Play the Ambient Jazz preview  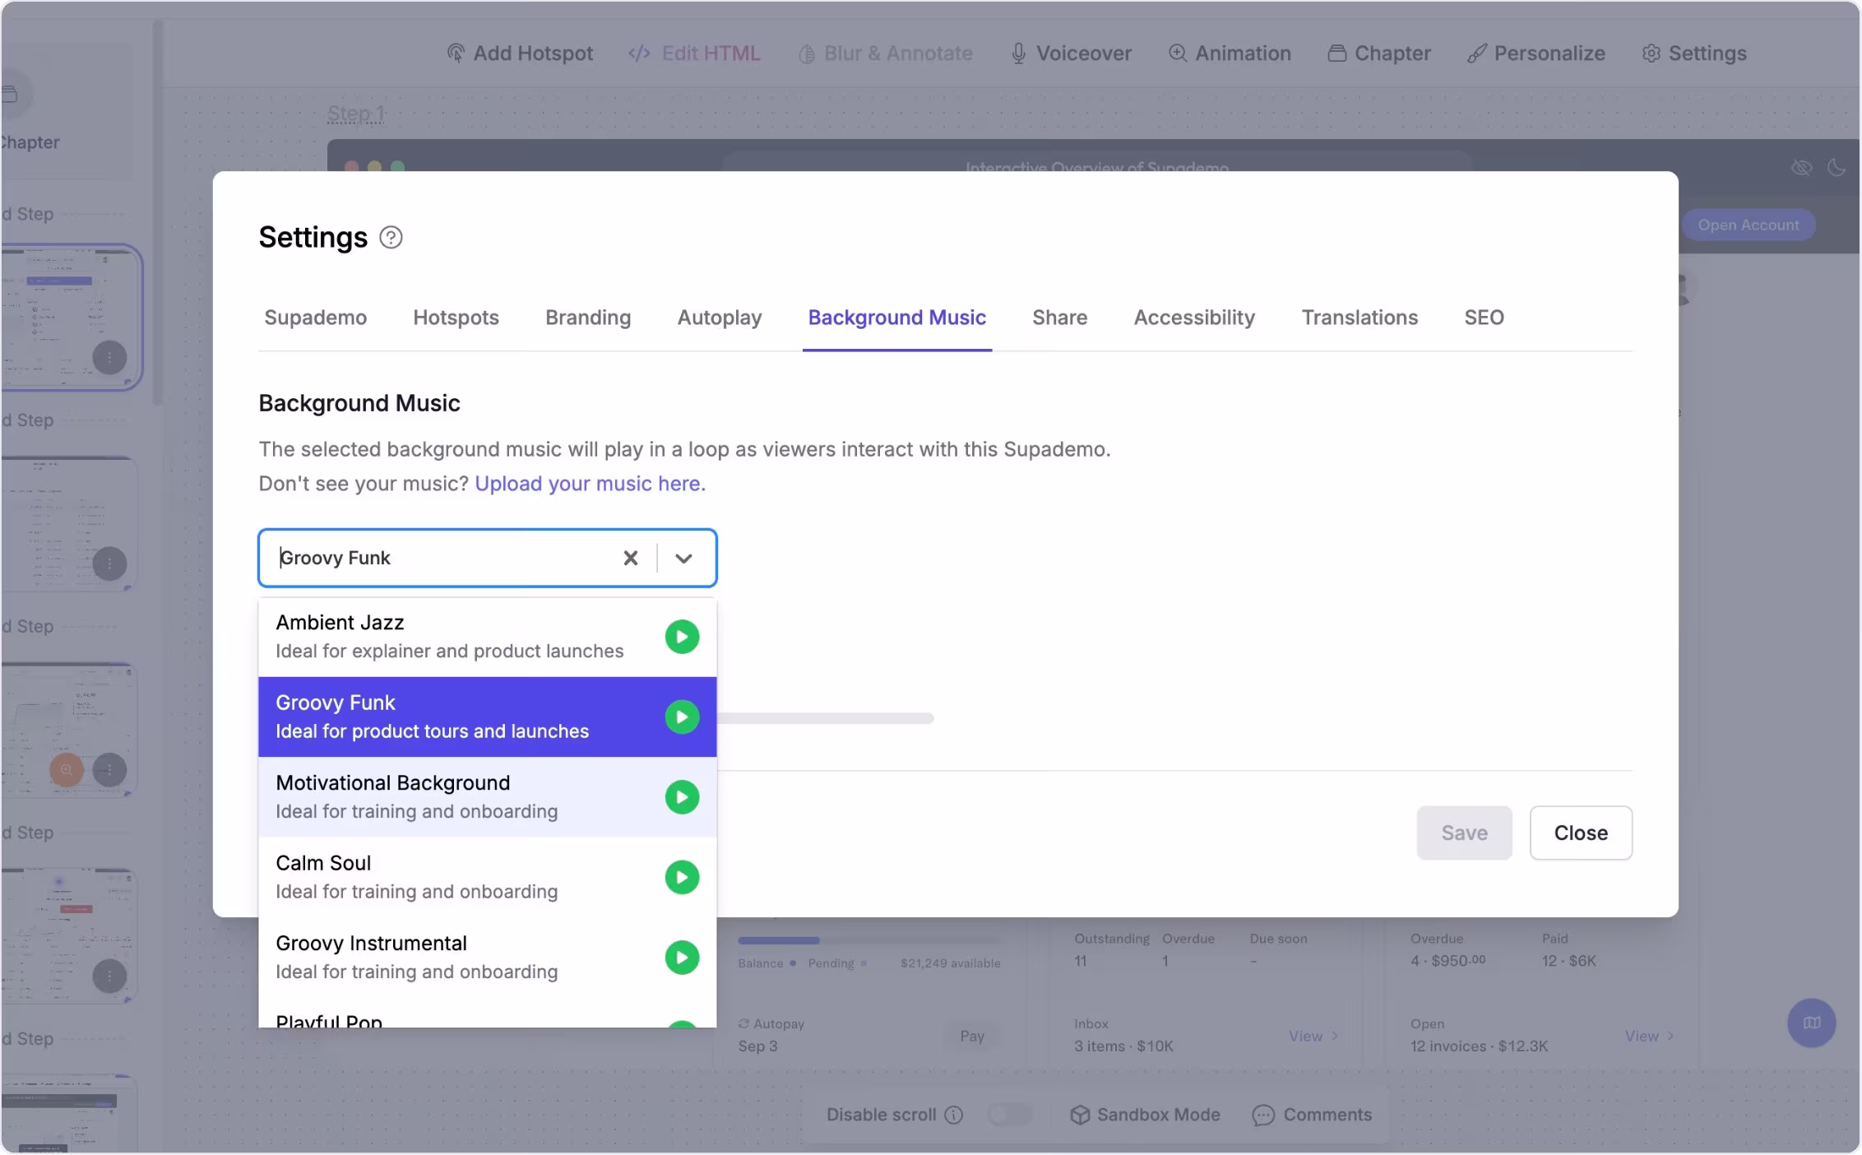click(682, 637)
